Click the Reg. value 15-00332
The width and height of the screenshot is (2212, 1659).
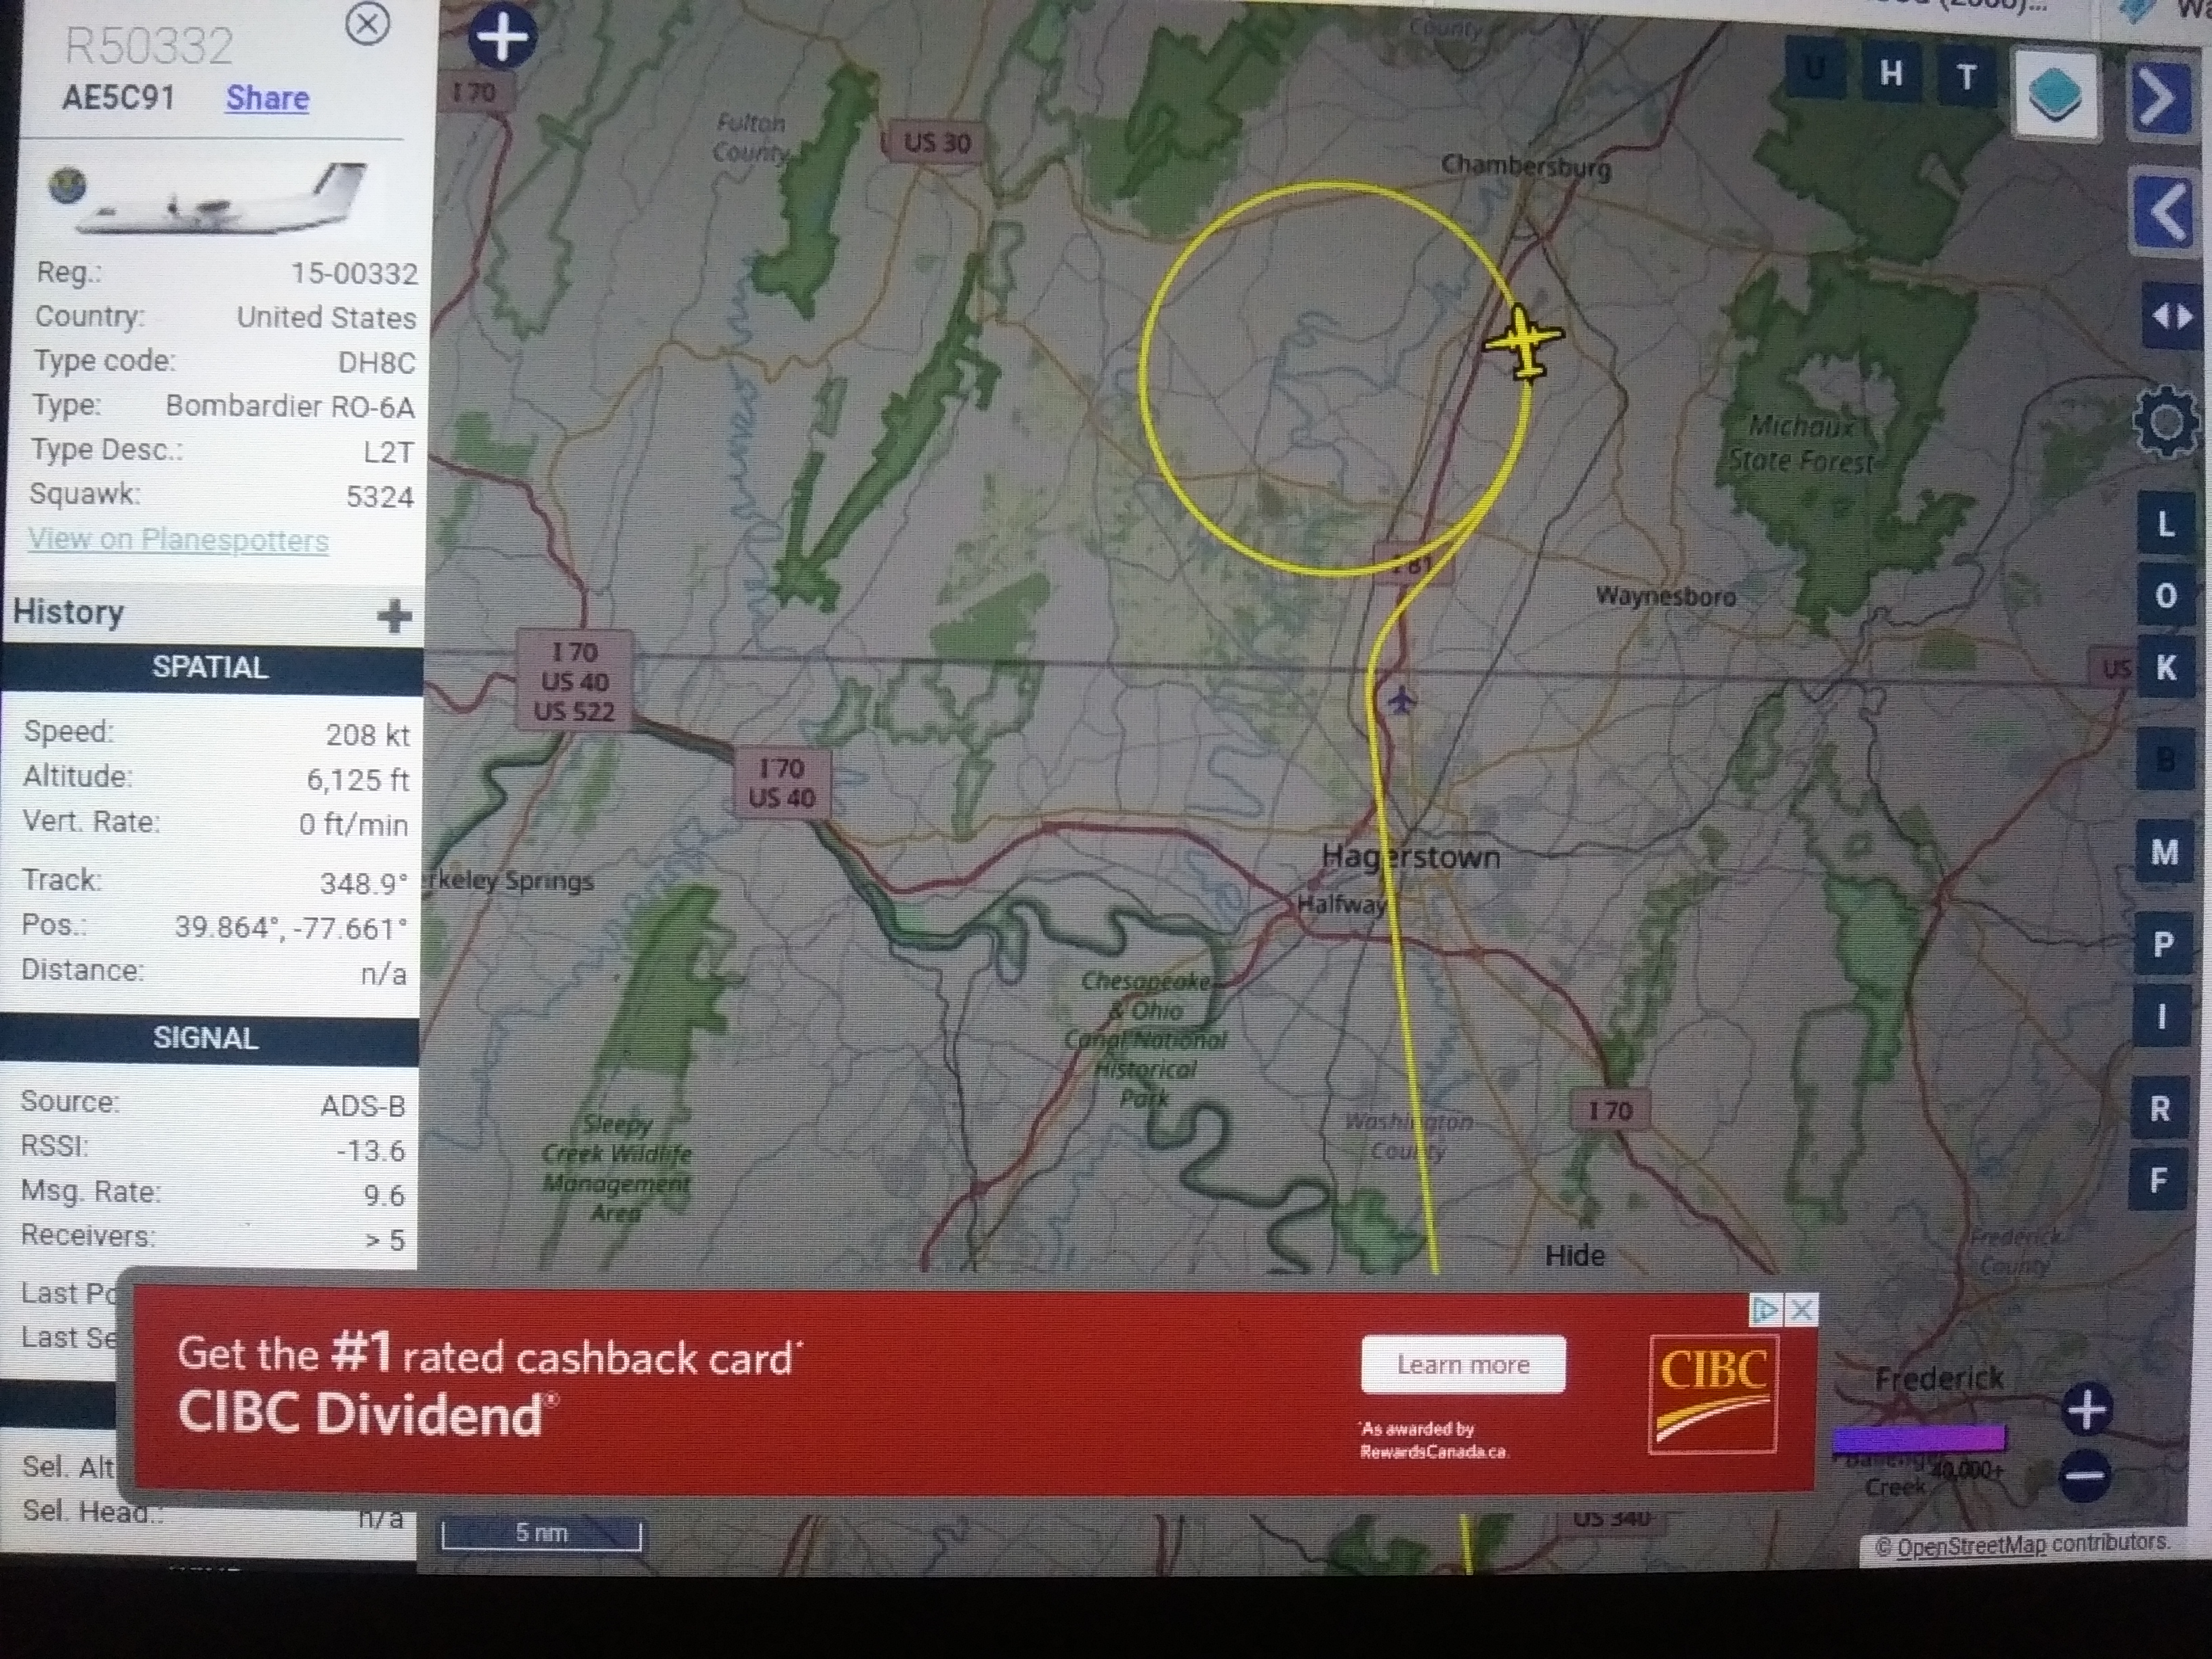tap(354, 274)
